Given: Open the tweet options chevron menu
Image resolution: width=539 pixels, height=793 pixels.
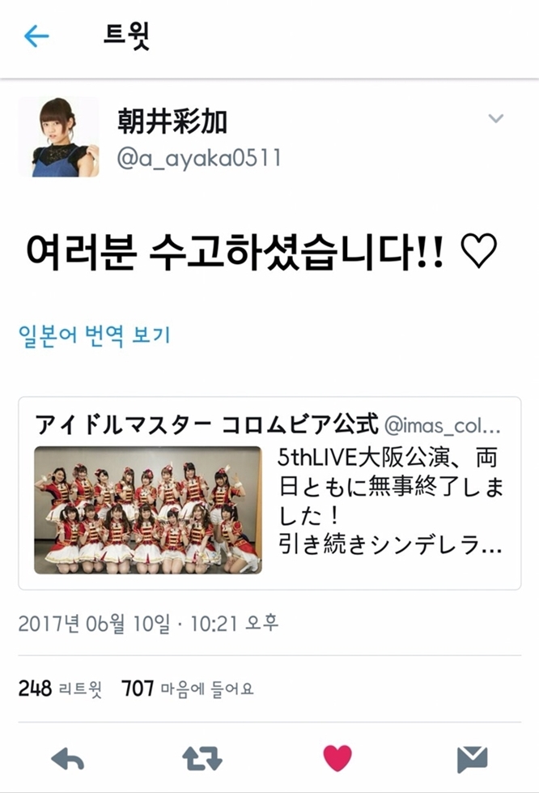Looking at the screenshot, I should coord(495,118).
